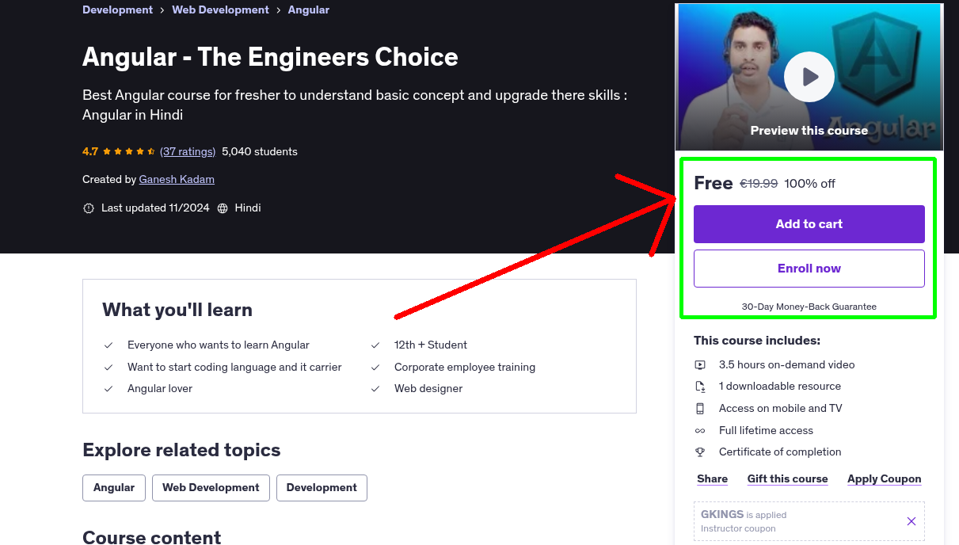
Task: Click 'Everyone who wants to learn Angular'
Action: 219,345
